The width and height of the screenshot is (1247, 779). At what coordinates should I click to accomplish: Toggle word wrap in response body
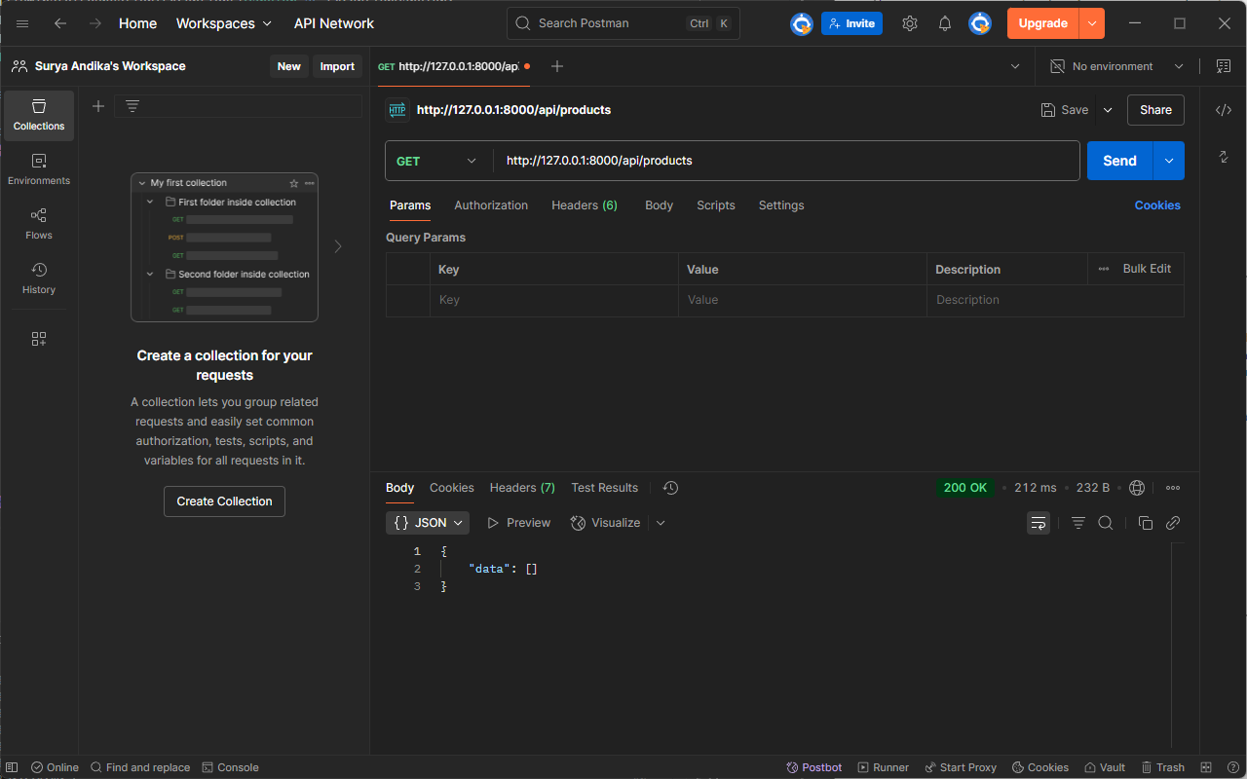click(1039, 523)
